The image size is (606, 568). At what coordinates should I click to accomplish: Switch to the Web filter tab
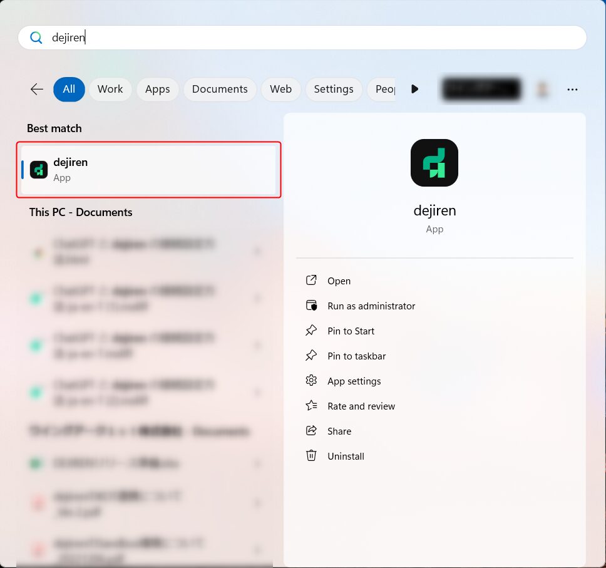pyautogui.click(x=280, y=90)
